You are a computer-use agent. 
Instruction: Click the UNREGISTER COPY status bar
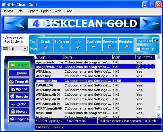pyautogui.click(x=98, y=127)
